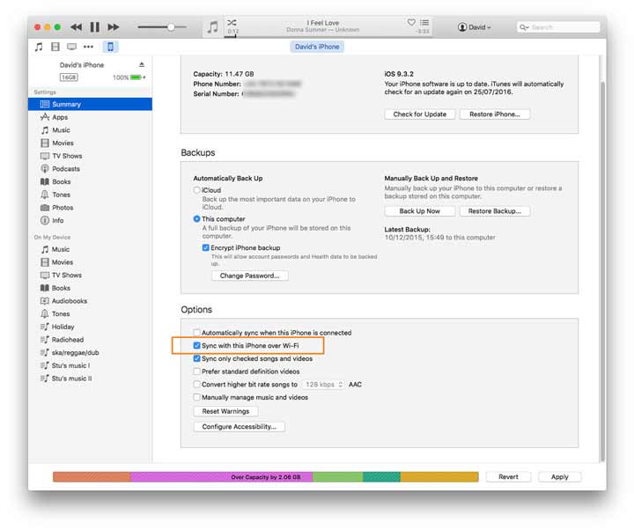This screenshot has height=530, width=634.
Task: Enable Convert higher bit rate songs
Action: pyautogui.click(x=197, y=385)
